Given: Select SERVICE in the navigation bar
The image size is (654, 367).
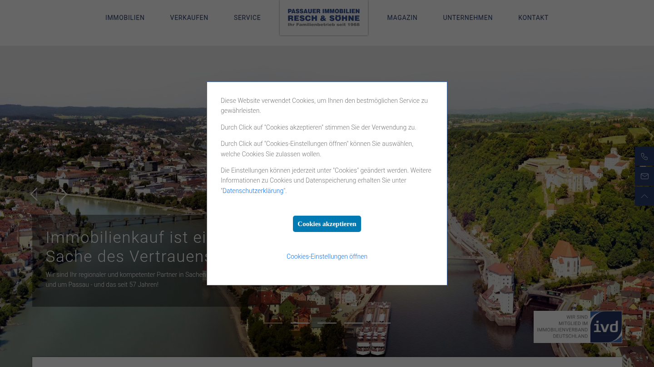Looking at the screenshot, I should [247, 18].
